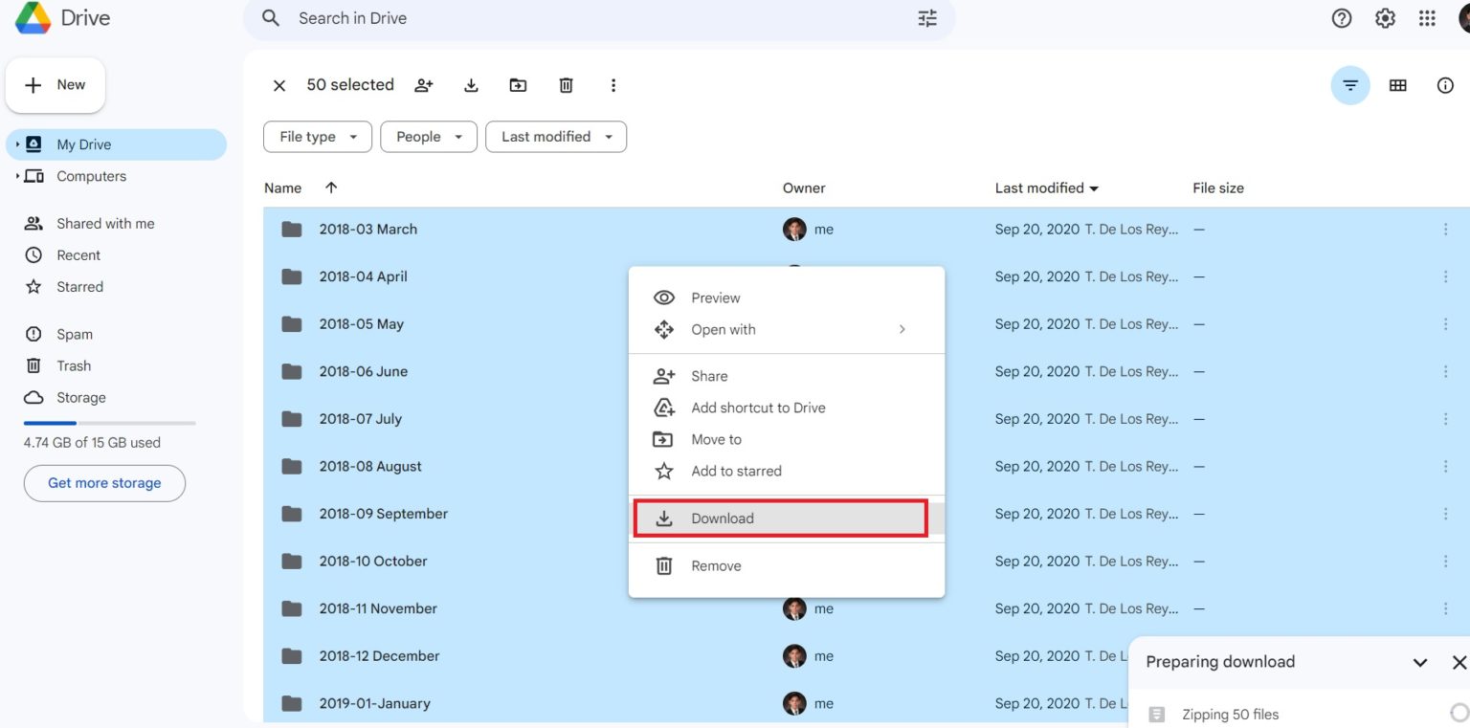Open the Last modified filter dropdown
The height and width of the screenshot is (728, 1470).
pos(555,136)
